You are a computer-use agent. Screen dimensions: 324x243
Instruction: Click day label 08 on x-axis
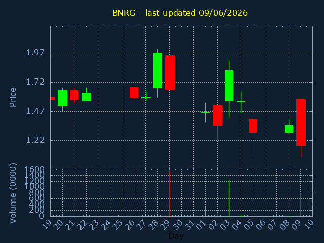(x=286, y=225)
